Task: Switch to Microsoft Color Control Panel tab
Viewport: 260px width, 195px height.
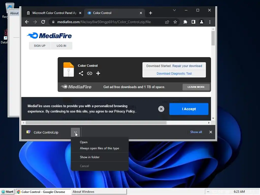Action: click(x=54, y=13)
